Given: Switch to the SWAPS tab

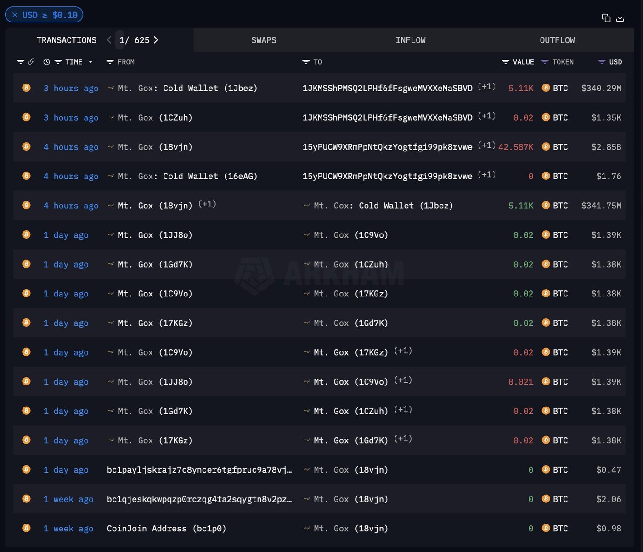Looking at the screenshot, I should [x=264, y=40].
